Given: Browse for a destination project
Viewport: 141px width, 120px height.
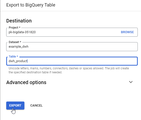Looking at the screenshot, I should pos(127,32).
